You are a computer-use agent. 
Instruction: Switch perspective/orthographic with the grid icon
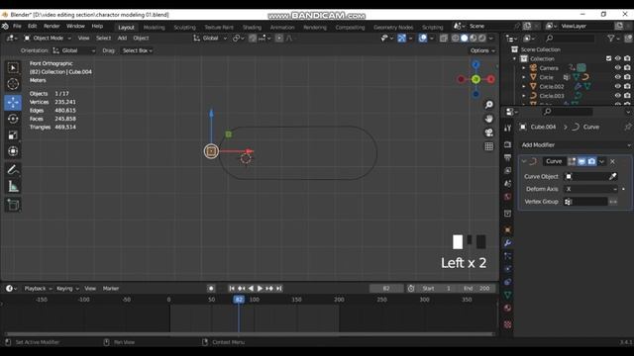coord(488,146)
